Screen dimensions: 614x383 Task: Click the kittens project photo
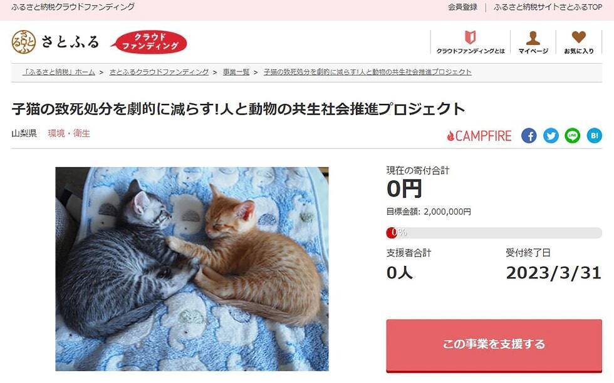point(192,269)
